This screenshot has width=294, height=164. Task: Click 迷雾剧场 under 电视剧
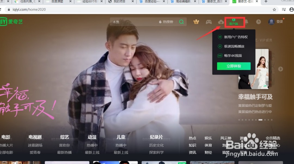pyautogui.click(x=35, y=145)
